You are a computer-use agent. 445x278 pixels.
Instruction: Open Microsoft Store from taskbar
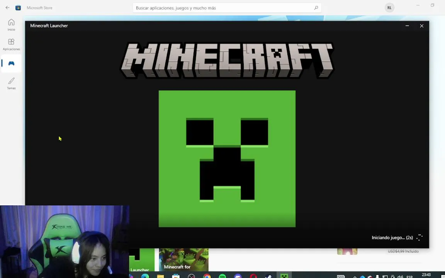coord(176,276)
